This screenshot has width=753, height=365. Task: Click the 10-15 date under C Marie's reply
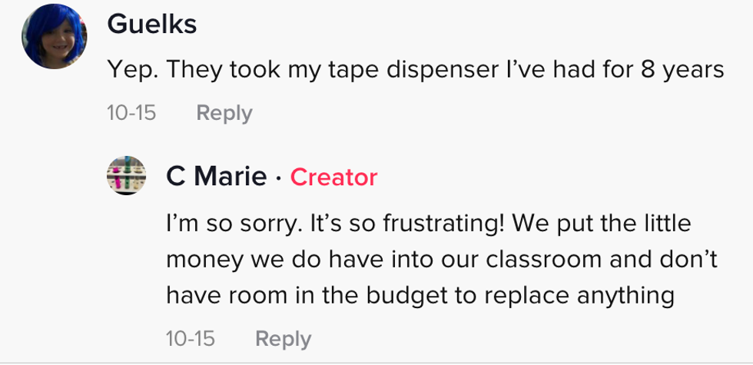pyautogui.click(x=190, y=338)
